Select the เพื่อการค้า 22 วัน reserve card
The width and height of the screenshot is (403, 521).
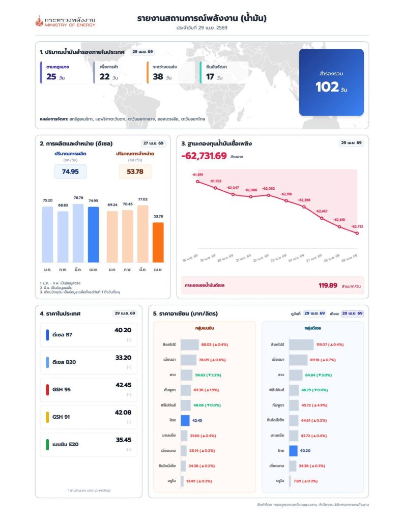click(x=118, y=72)
